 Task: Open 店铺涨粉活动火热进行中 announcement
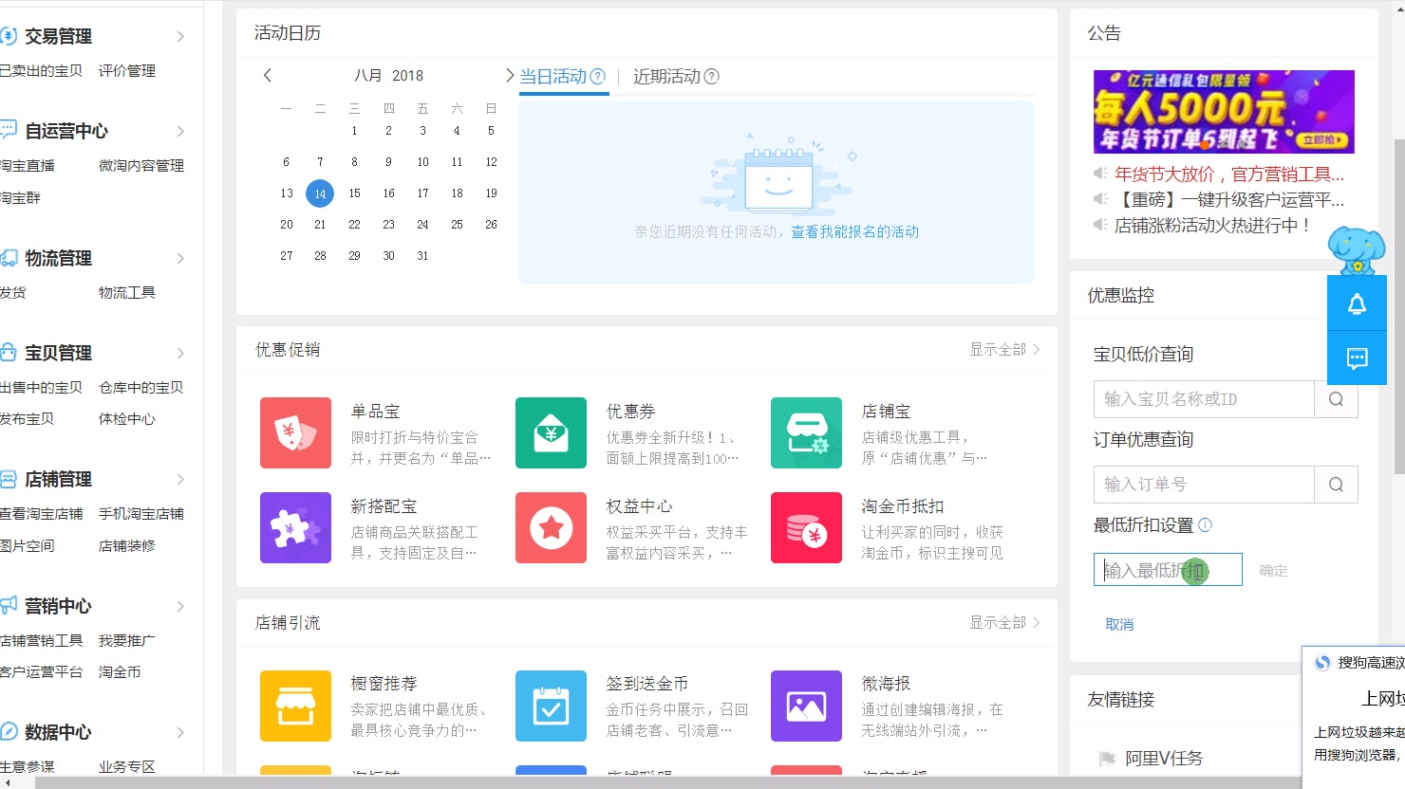coord(1213,225)
